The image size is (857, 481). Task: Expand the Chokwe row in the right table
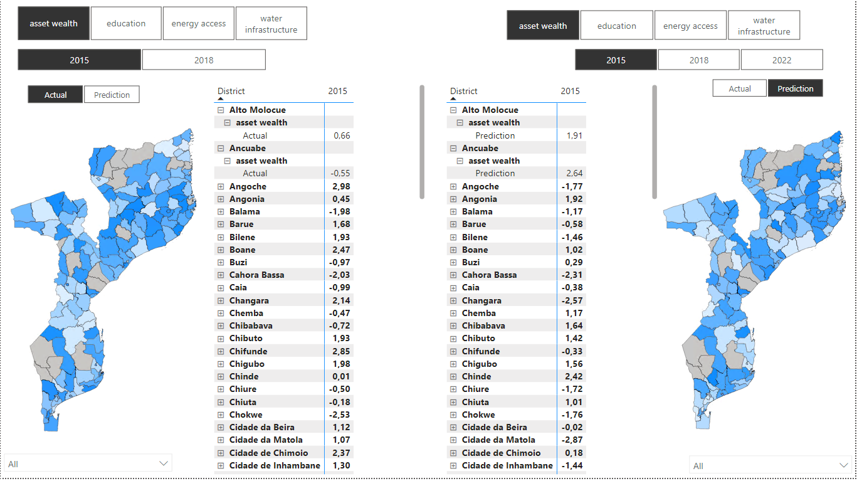coord(453,415)
